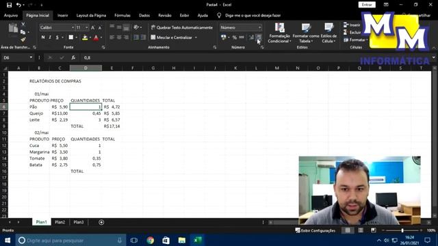The image size is (438, 246).
Task: Click the insert function fx icon
Action: click(73, 57)
